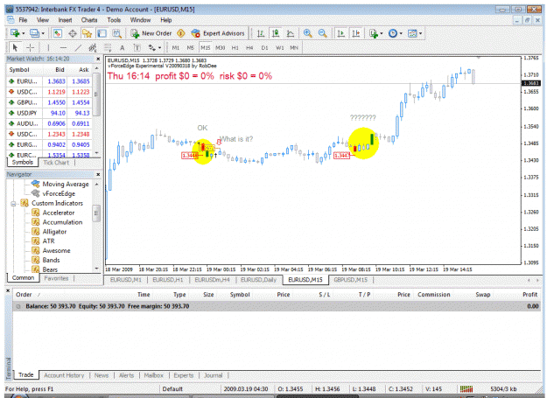547x398 pixels.
Task: Open the Charts menu
Action: pyautogui.click(x=89, y=20)
